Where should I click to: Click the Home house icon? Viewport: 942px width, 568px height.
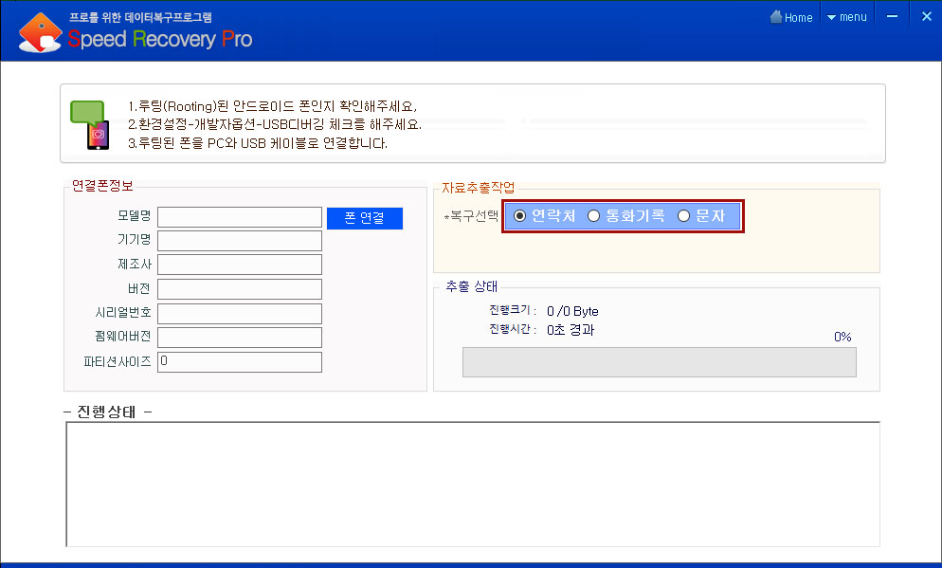[x=776, y=16]
